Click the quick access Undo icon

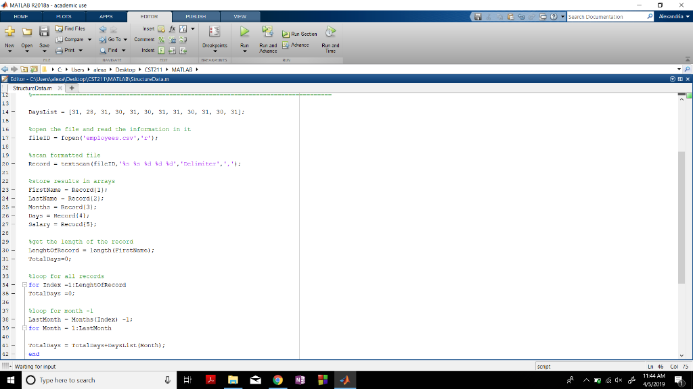(x=522, y=17)
